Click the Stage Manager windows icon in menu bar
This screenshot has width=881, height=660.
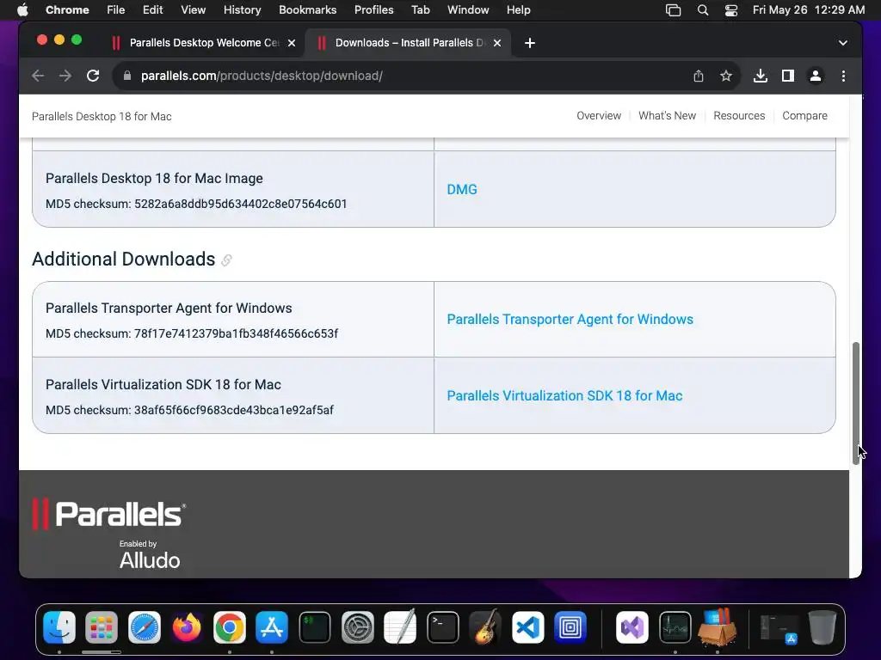pos(673,9)
